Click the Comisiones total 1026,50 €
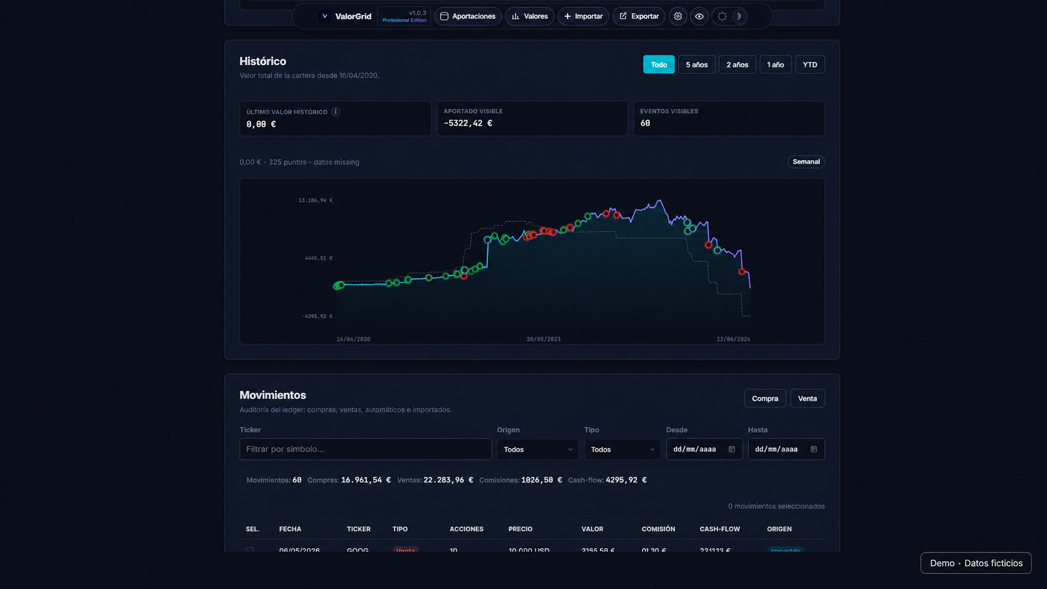Image resolution: width=1047 pixels, height=589 pixels. click(x=542, y=480)
